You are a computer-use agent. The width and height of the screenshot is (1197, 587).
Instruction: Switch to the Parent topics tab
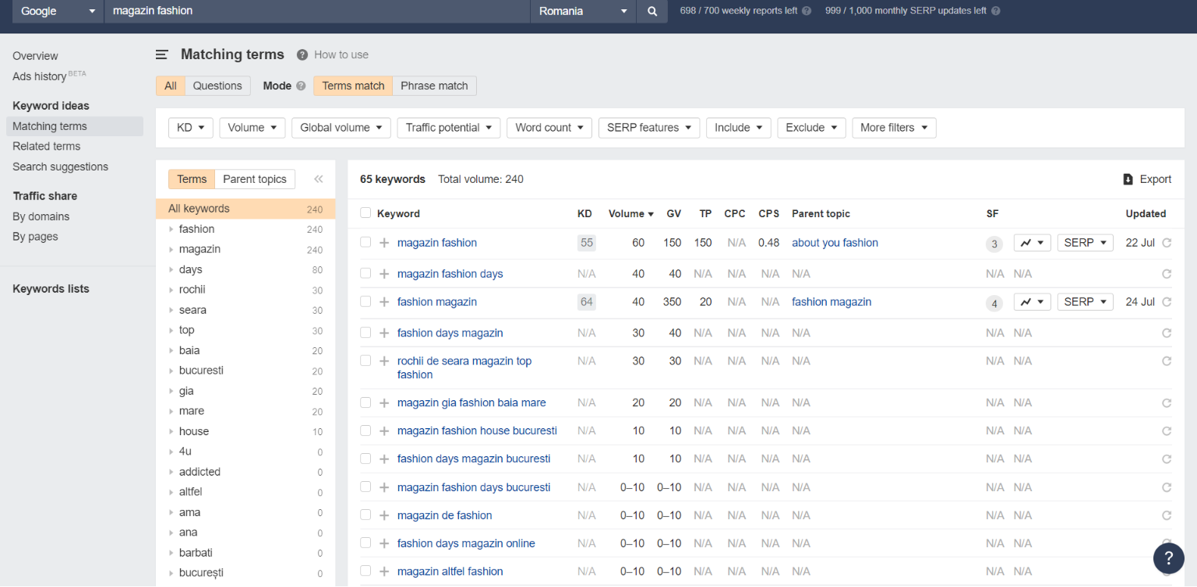tap(254, 179)
